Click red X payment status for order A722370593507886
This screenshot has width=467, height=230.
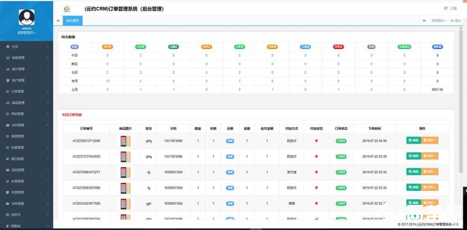pyautogui.click(x=316, y=188)
